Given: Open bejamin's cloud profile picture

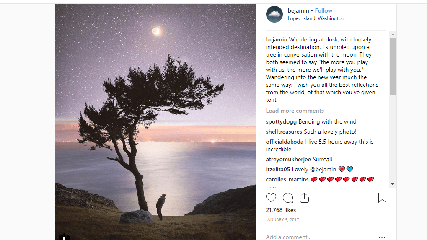Looking at the screenshot, I should (274, 14).
